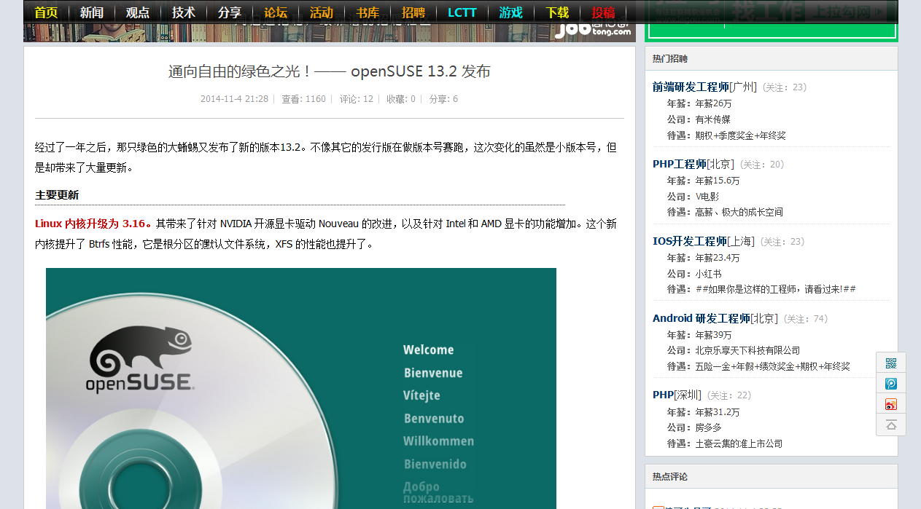Click the post date 2014-11-4 21:28

point(235,99)
